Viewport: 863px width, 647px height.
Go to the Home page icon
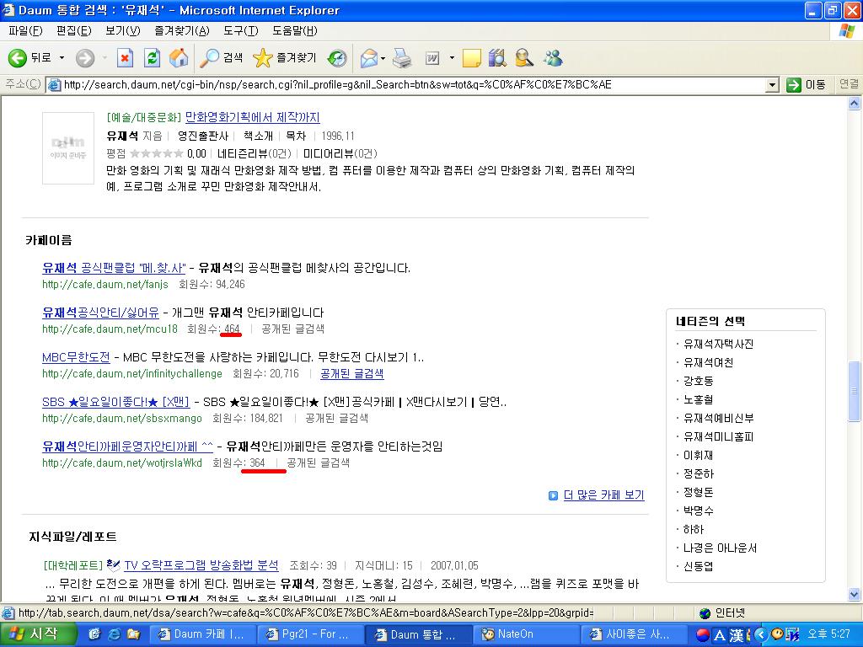(179, 58)
